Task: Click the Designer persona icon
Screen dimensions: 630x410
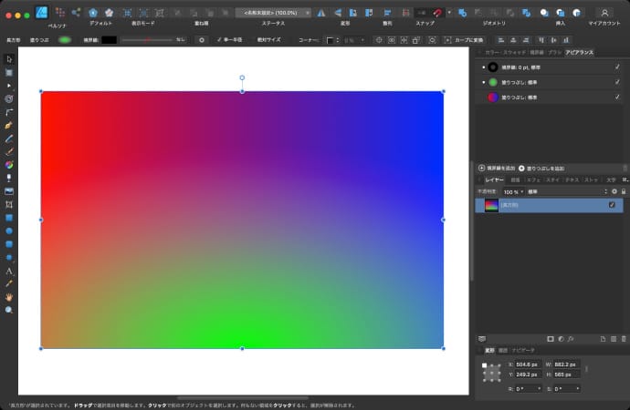Action: pos(42,13)
